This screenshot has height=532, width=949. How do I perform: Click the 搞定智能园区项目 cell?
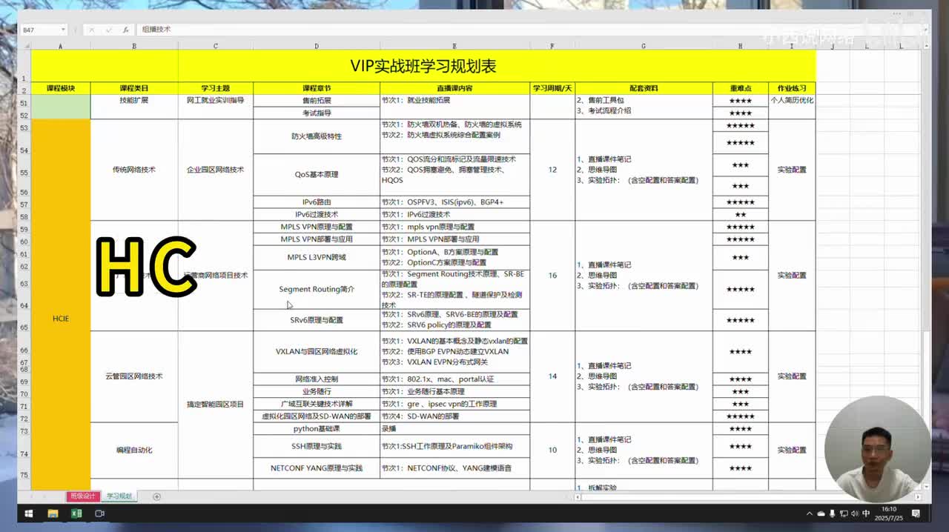tap(215, 405)
